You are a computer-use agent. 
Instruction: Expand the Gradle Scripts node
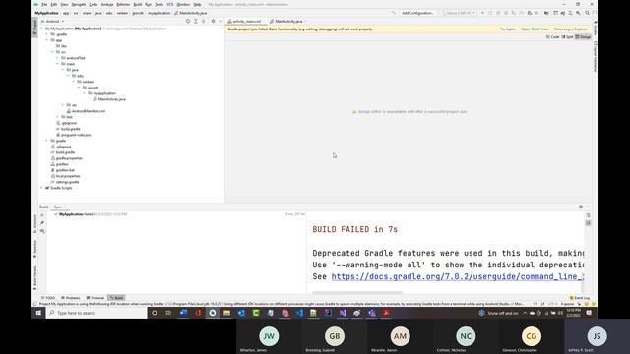tap(41, 188)
